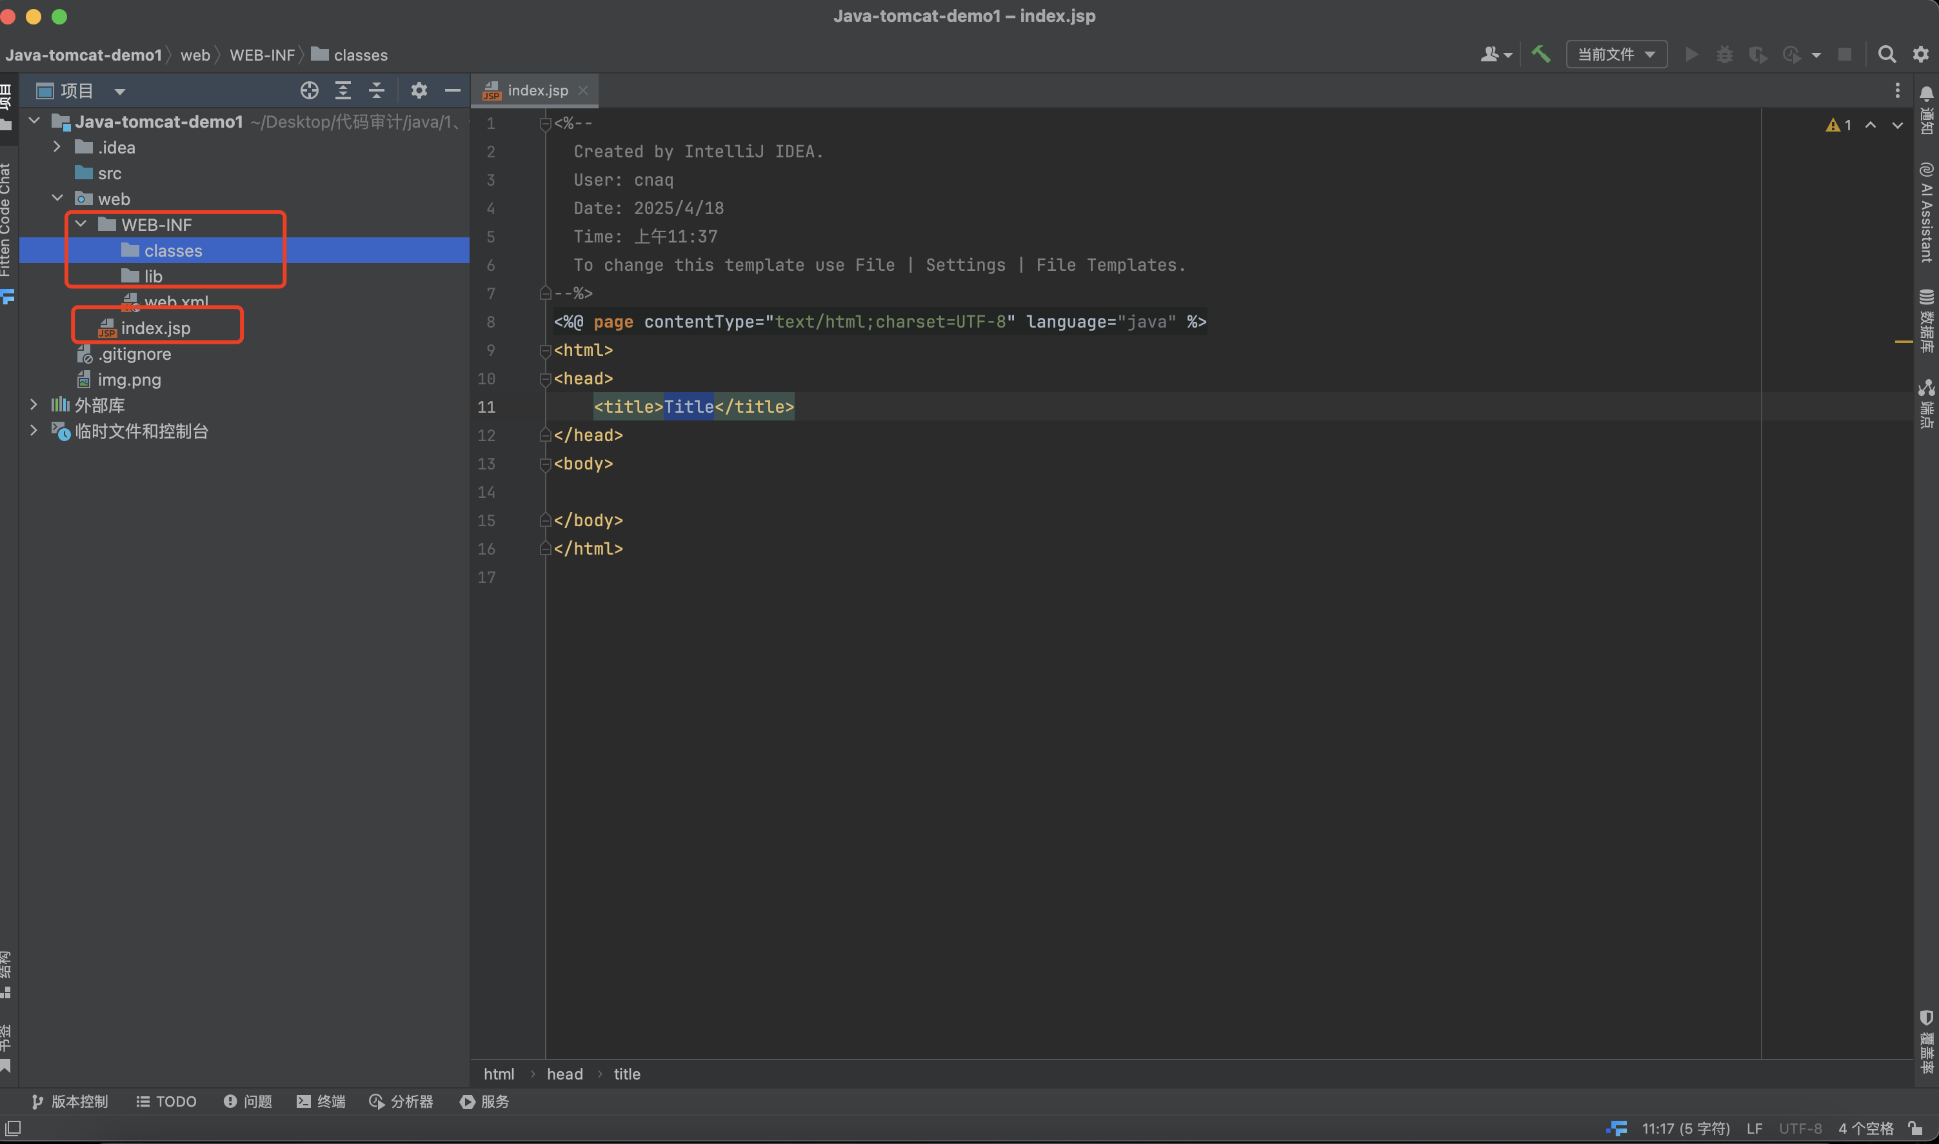Open the 版本控制 tool window tab

click(70, 1101)
